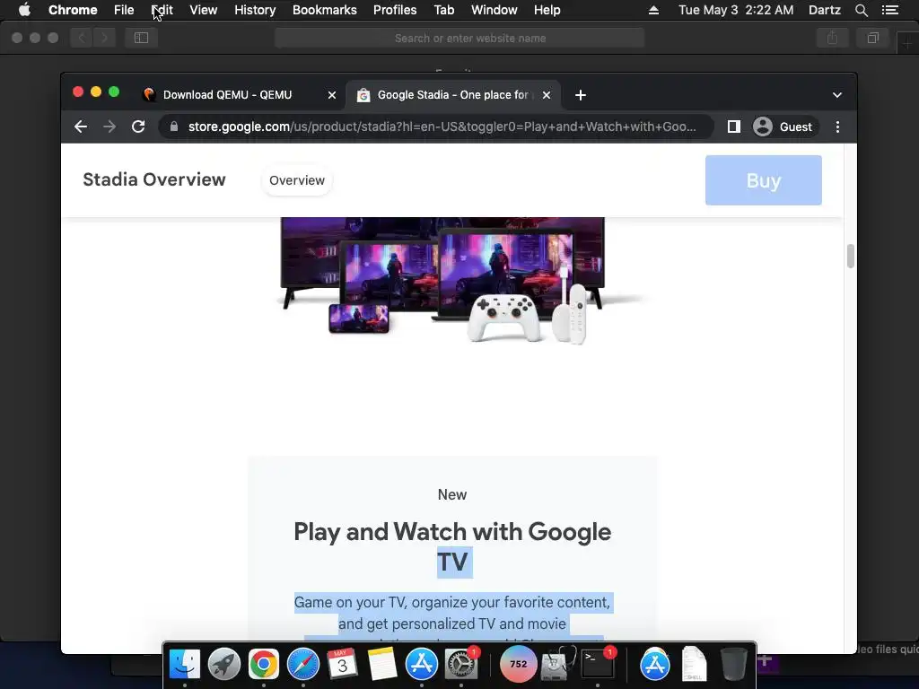Open the Apple menu
This screenshot has height=689, width=919.
(x=24, y=10)
